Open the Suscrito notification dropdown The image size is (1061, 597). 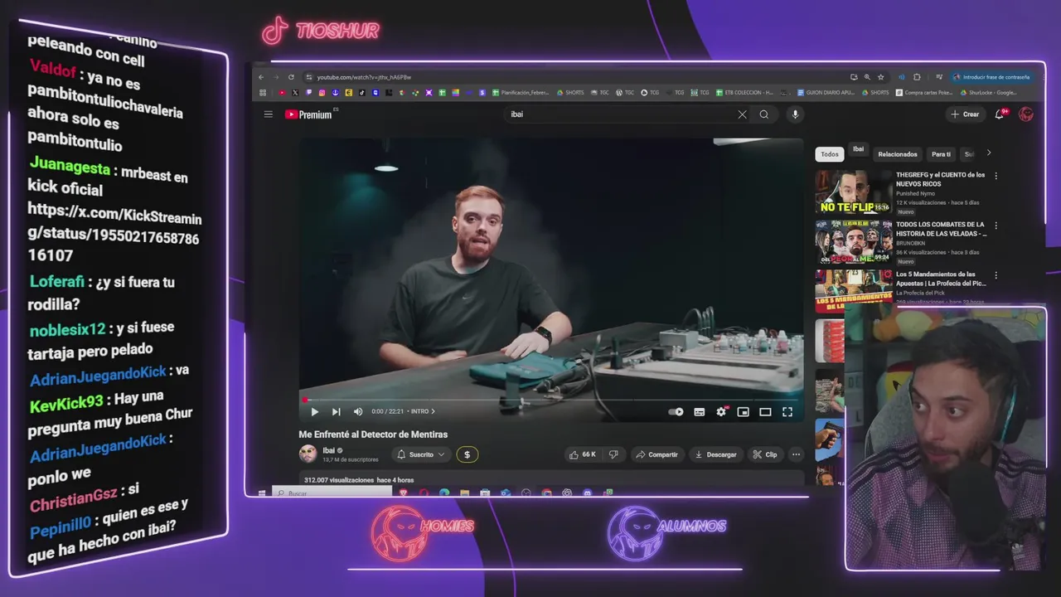421,454
